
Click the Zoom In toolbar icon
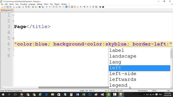(x=46, y=7)
